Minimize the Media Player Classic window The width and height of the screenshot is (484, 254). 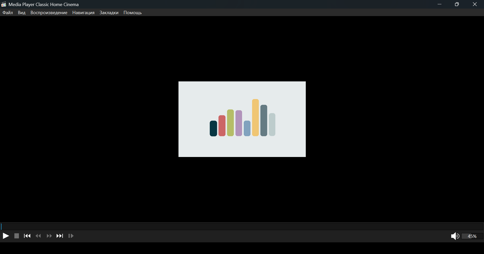440,4
